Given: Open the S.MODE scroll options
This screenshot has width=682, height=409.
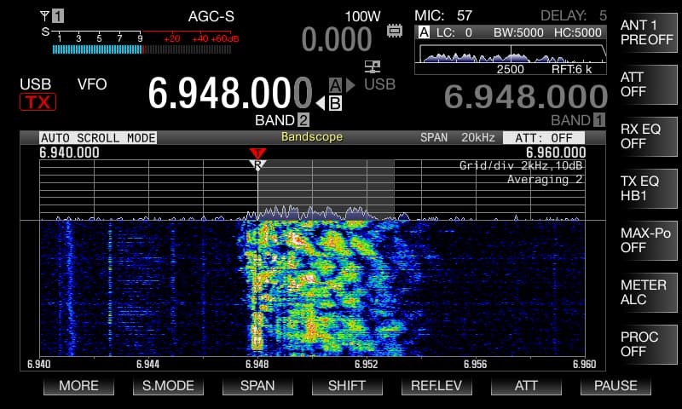Looking at the screenshot, I should (x=168, y=385).
